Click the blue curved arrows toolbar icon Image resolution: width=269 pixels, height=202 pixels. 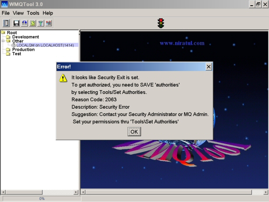point(25,23)
